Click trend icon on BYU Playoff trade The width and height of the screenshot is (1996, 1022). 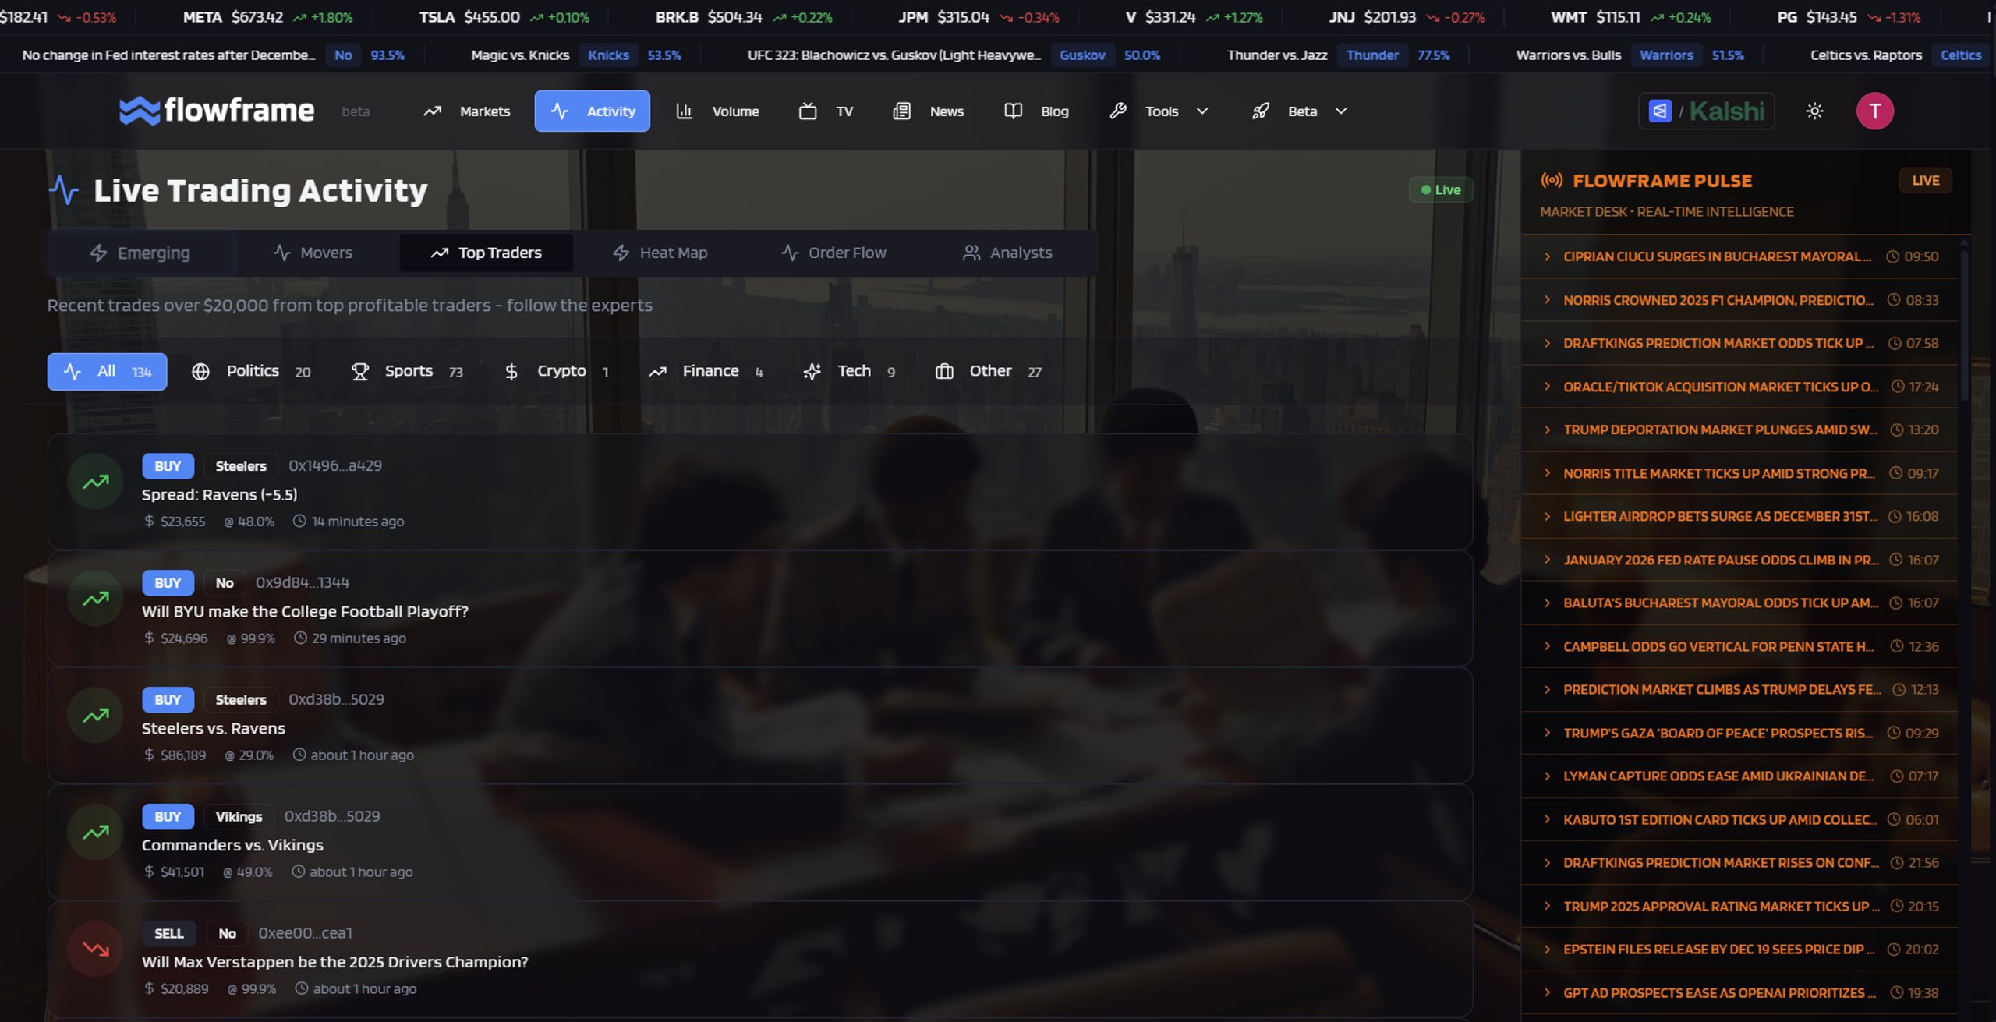tap(96, 599)
